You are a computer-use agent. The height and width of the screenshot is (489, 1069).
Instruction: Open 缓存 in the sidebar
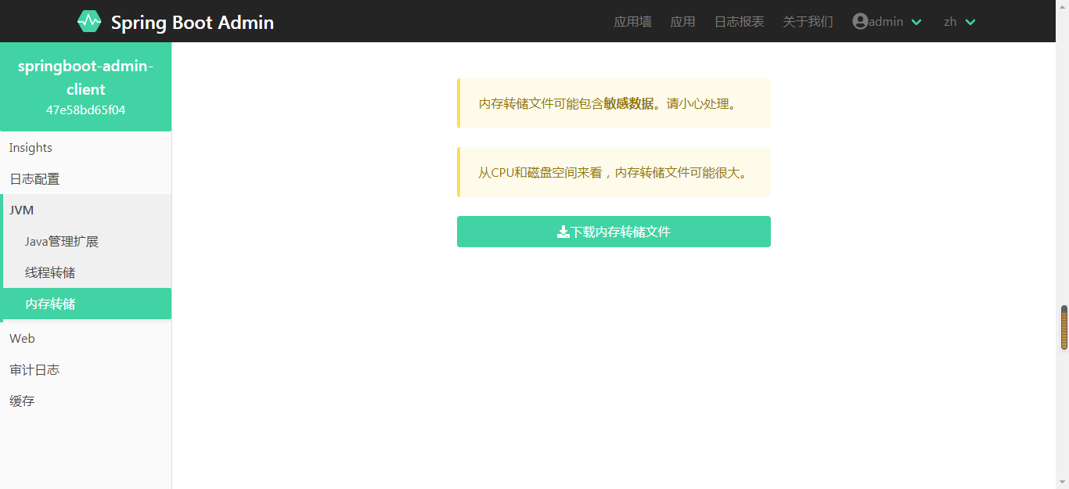86,401
